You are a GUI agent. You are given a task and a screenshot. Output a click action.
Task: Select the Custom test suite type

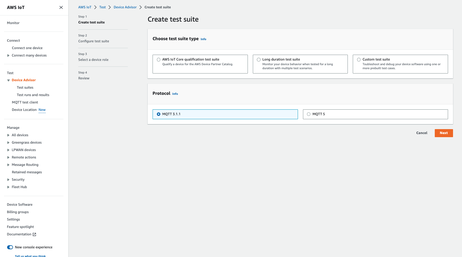click(x=359, y=59)
